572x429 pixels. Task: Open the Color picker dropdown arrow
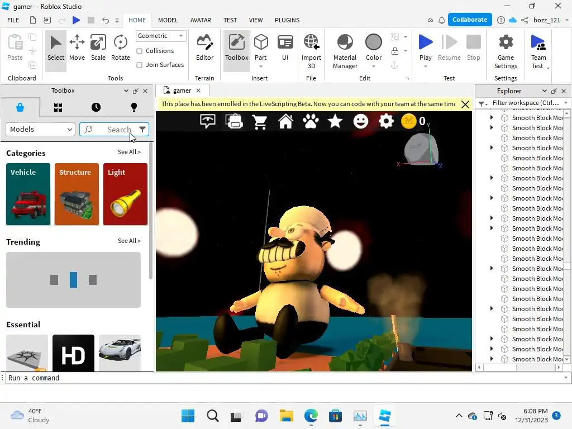click(x=374, y=66)
